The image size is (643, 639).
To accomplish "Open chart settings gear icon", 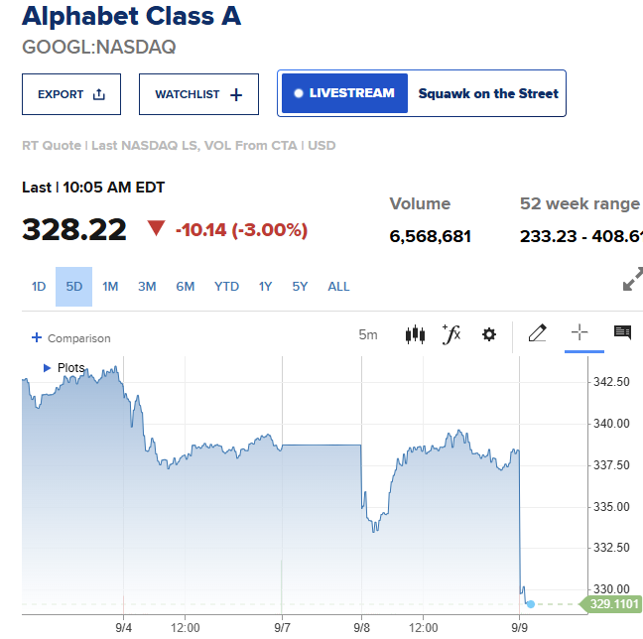I will point(489,334).
